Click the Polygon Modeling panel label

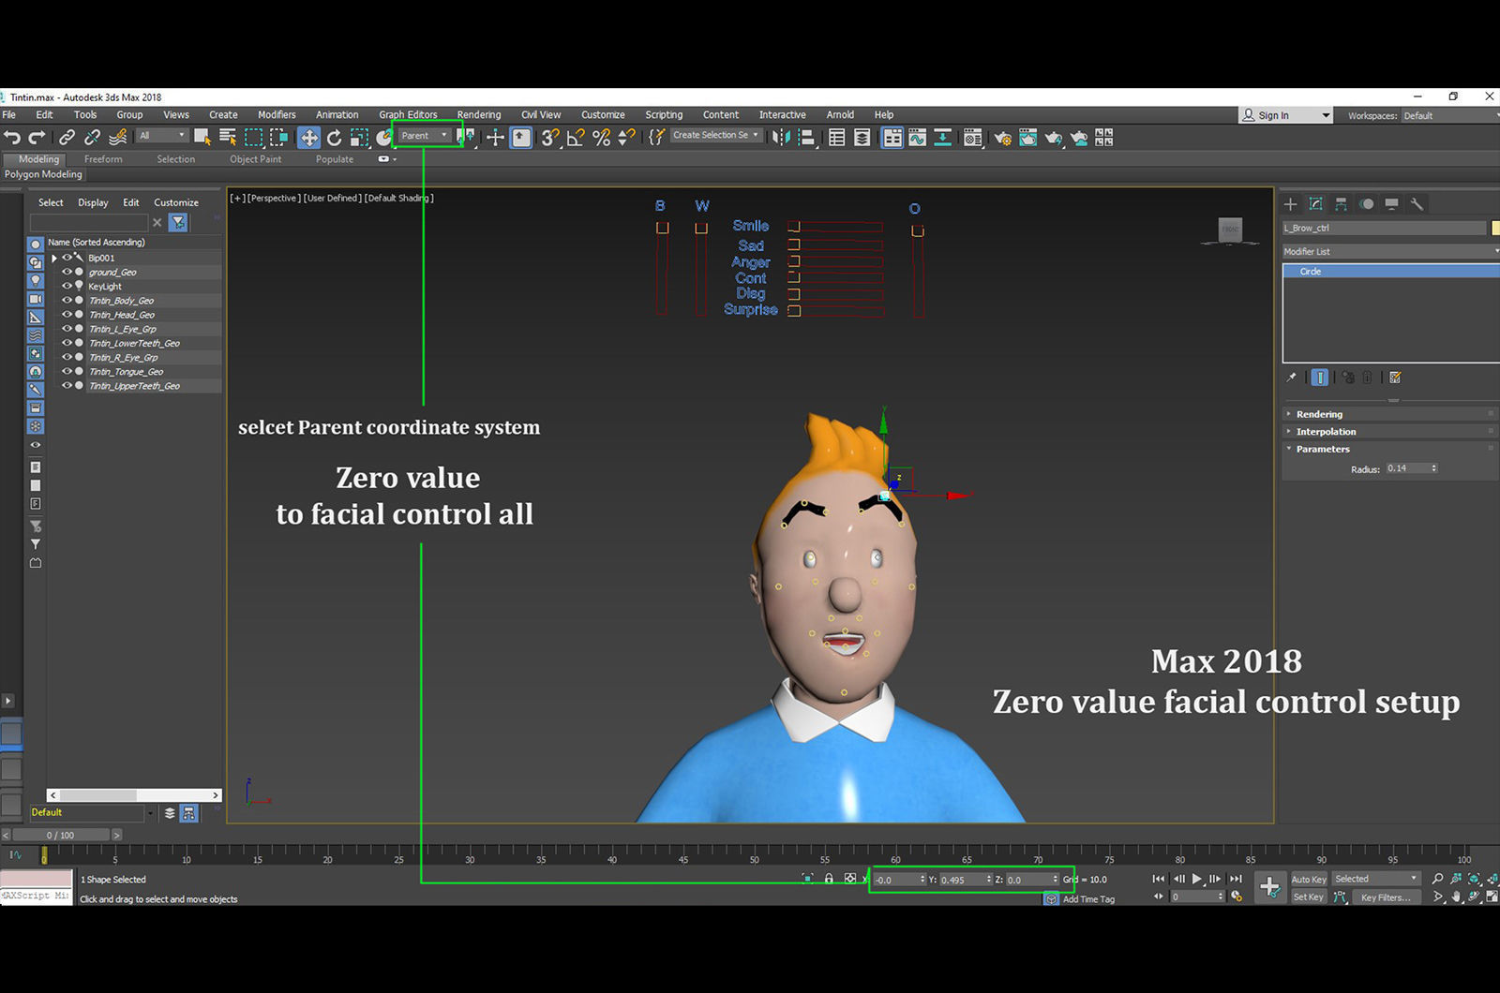coord(43,174)
